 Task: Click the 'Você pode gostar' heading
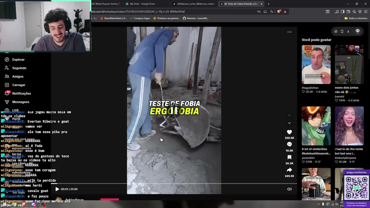pyautogui.click(x=317, y=40)
